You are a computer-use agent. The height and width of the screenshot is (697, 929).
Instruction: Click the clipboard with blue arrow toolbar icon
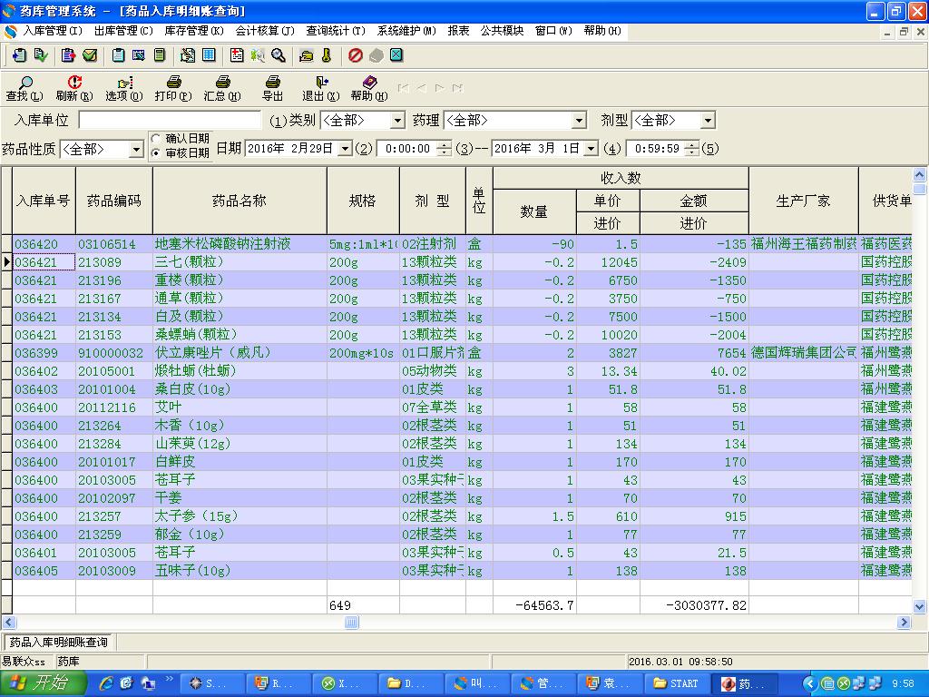pyautogui.click(x=19, y=55)
